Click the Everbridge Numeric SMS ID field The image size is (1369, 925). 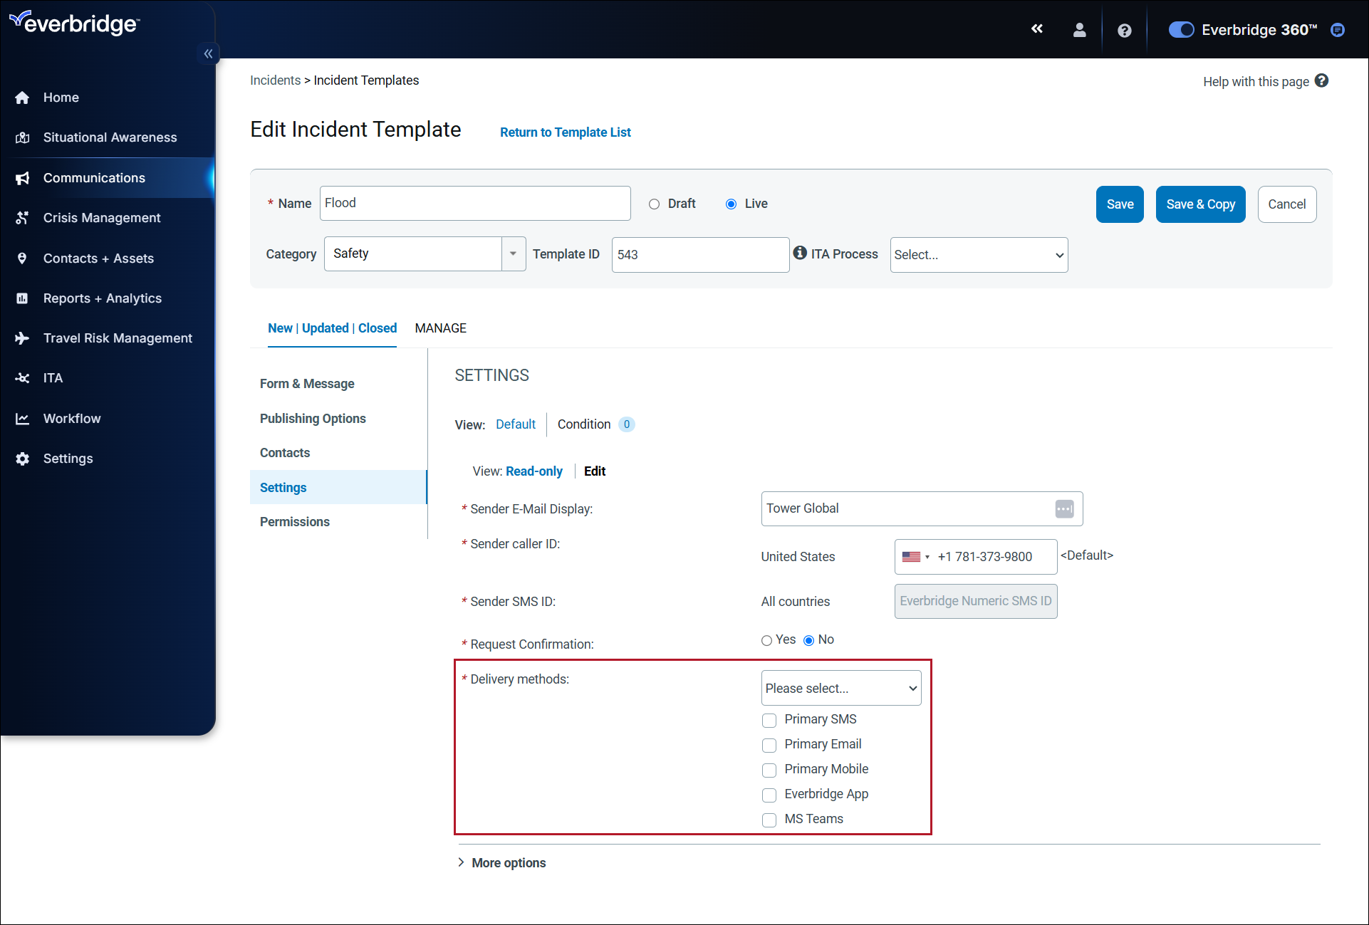976,602
